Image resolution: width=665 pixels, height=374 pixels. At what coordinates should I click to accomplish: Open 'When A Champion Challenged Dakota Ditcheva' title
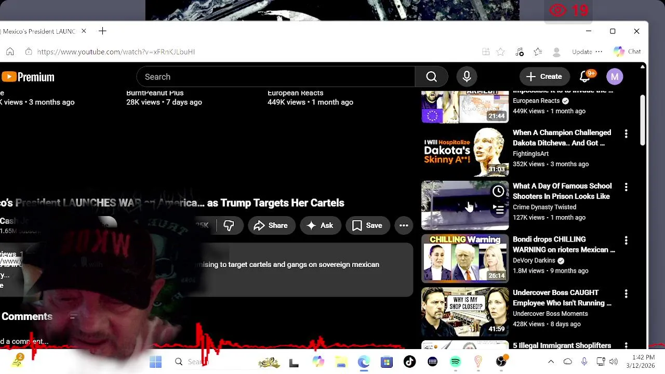[562, 138]
